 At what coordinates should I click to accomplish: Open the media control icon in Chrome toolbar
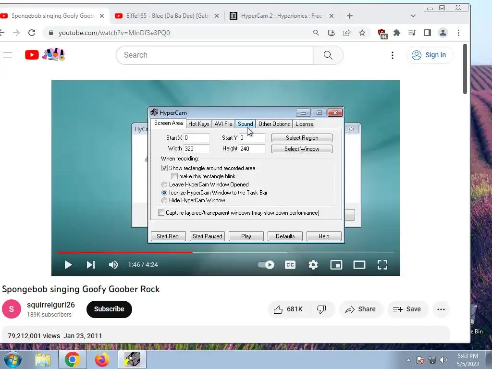[x=412, y=33]
